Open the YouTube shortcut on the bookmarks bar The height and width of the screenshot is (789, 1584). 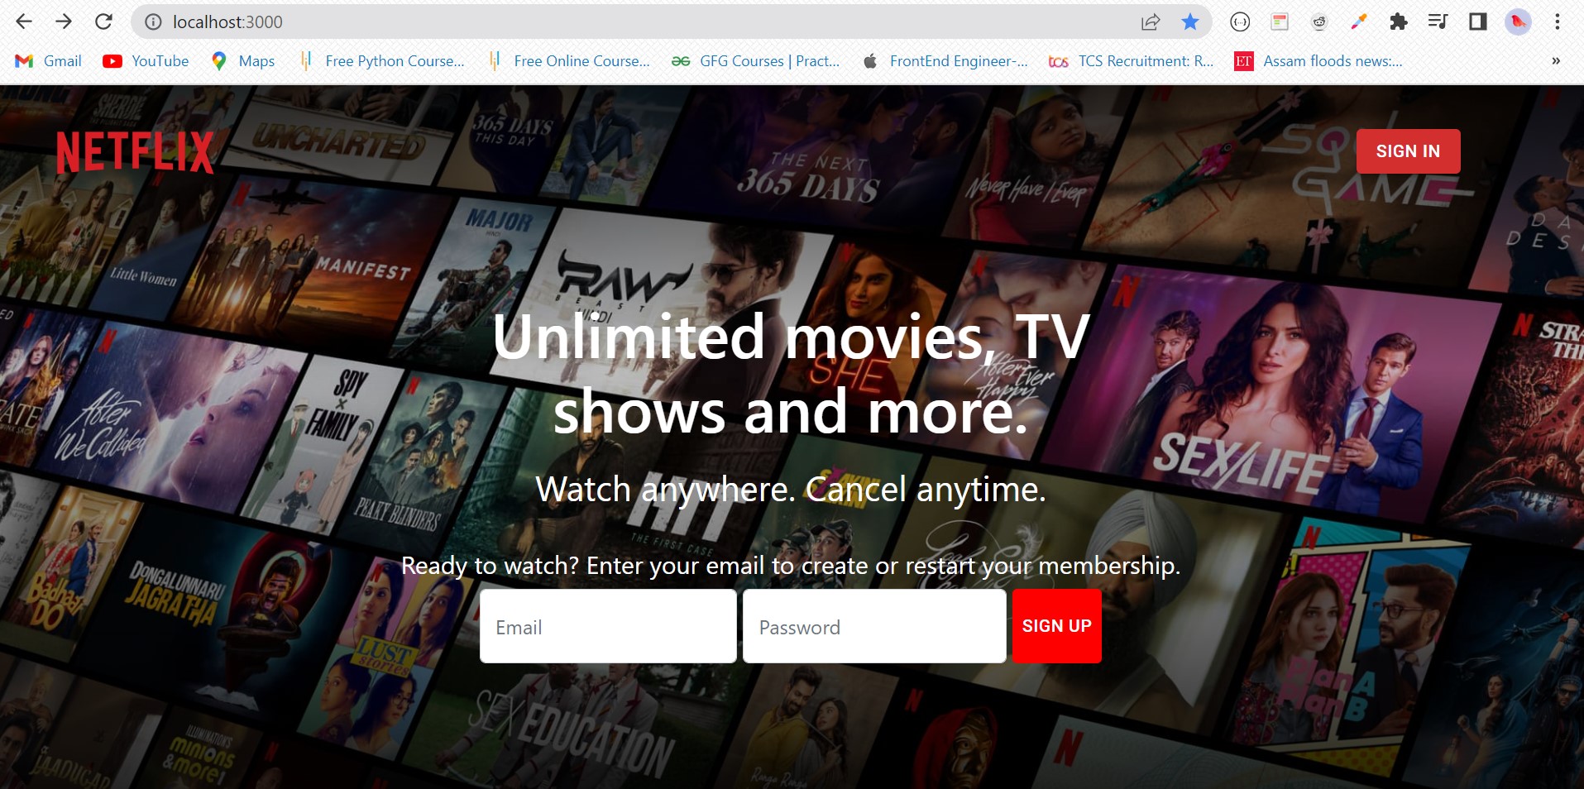[113, 60]
